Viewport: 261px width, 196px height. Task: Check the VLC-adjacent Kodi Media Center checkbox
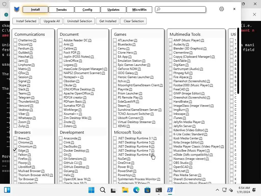(170, 138)
